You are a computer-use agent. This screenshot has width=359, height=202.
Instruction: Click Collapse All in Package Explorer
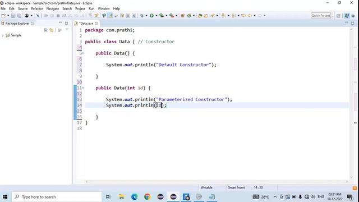coord(45,30)
